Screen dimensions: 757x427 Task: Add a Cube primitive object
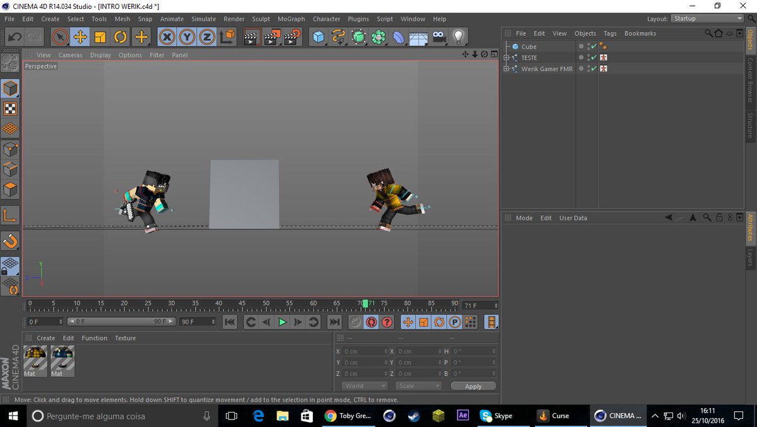click(319, 37)
